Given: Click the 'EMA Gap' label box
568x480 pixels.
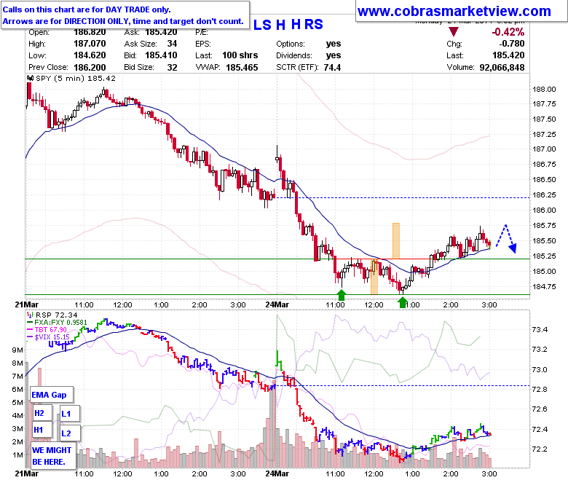Looking at the screenshot, I should point(51,395).
